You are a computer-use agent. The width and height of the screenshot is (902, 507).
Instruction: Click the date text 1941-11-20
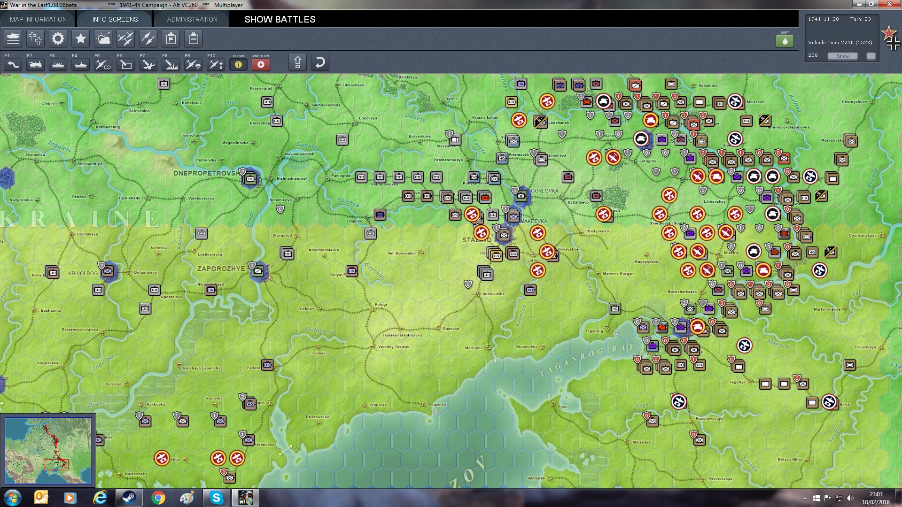[x=824, y=19]
